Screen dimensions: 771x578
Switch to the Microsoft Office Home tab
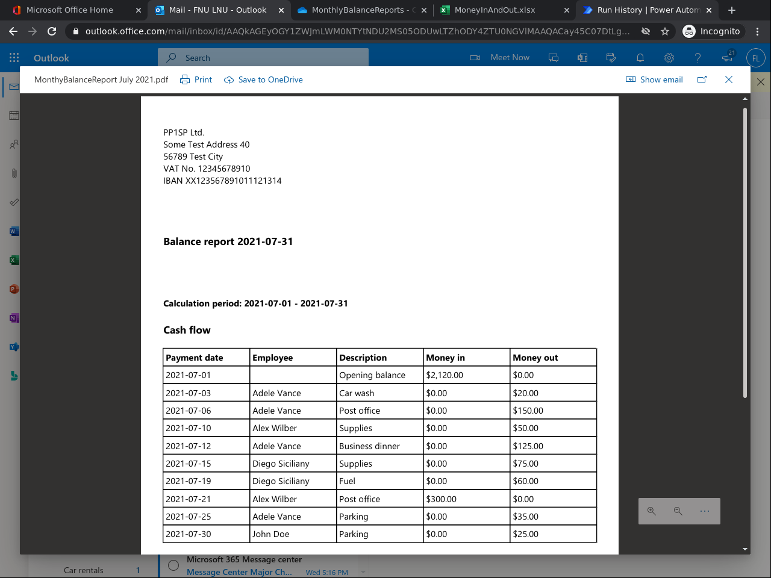[77, 10]
